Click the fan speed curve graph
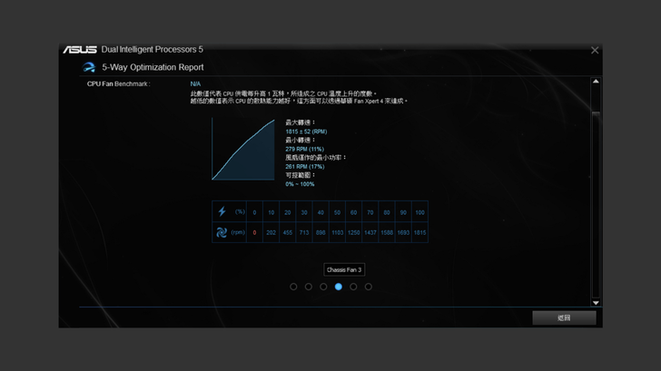The width and height of the screenshot is (661, 371). pos(243,149)
